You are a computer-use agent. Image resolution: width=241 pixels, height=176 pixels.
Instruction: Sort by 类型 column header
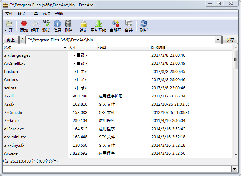[123, 48]
